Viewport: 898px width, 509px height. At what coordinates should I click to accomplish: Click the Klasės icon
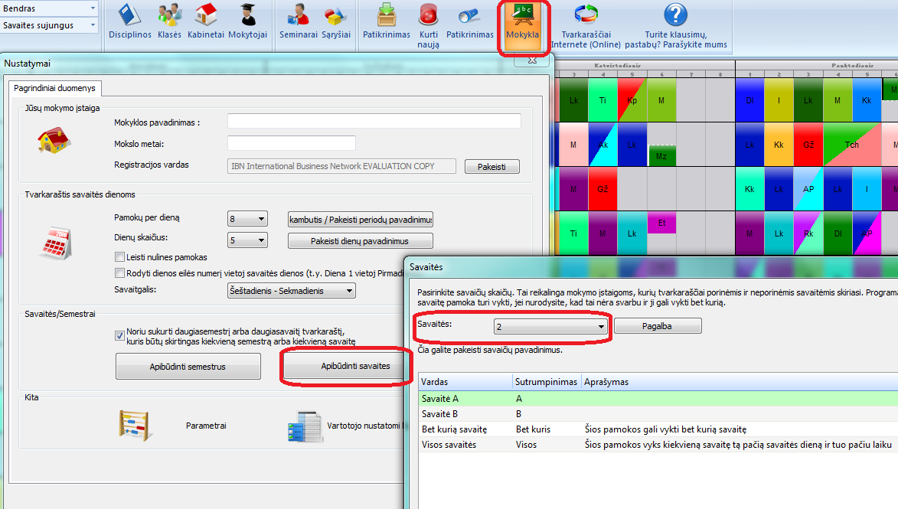169,17
